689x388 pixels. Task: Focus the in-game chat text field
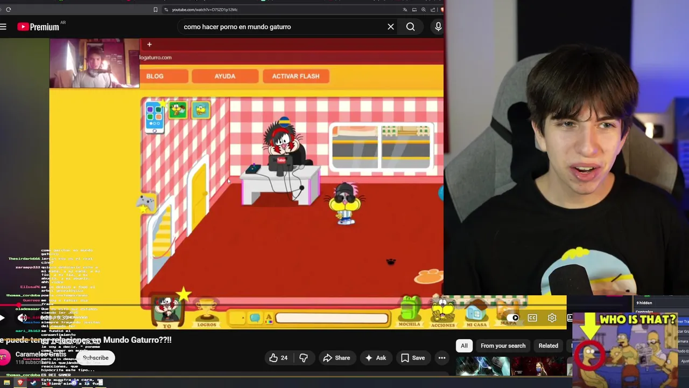(332, 318)
